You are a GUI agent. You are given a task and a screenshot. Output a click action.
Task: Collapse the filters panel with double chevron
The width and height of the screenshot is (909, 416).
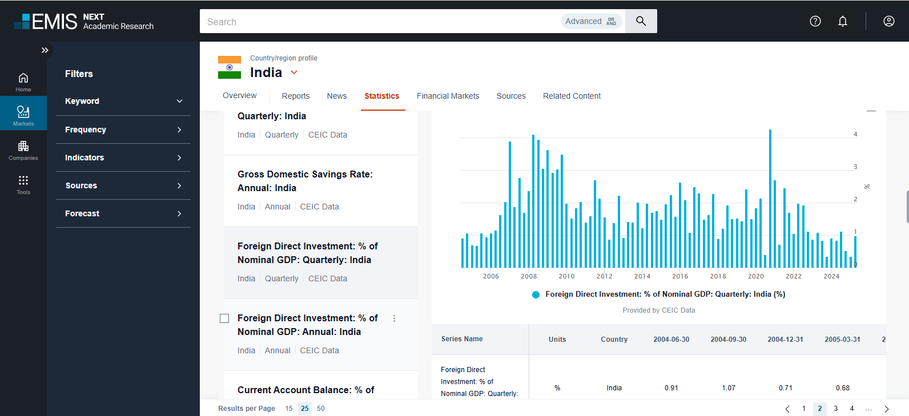(x=45, y=50)
